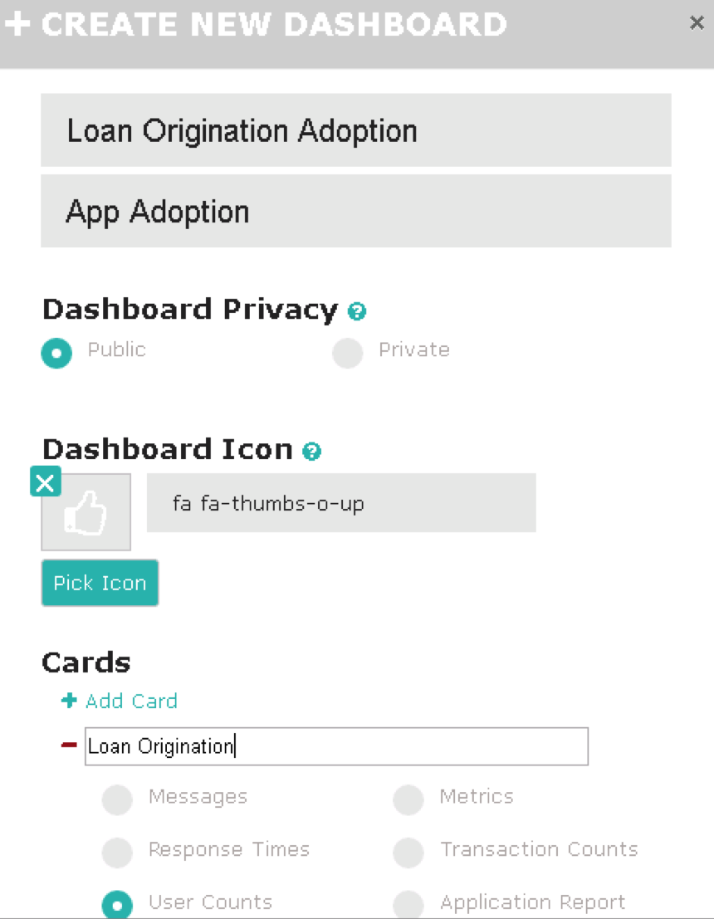The width and height of the screenshot is (714, 919).
Task: Click the plus icon in the dialog header
Action: pos(17,24)
